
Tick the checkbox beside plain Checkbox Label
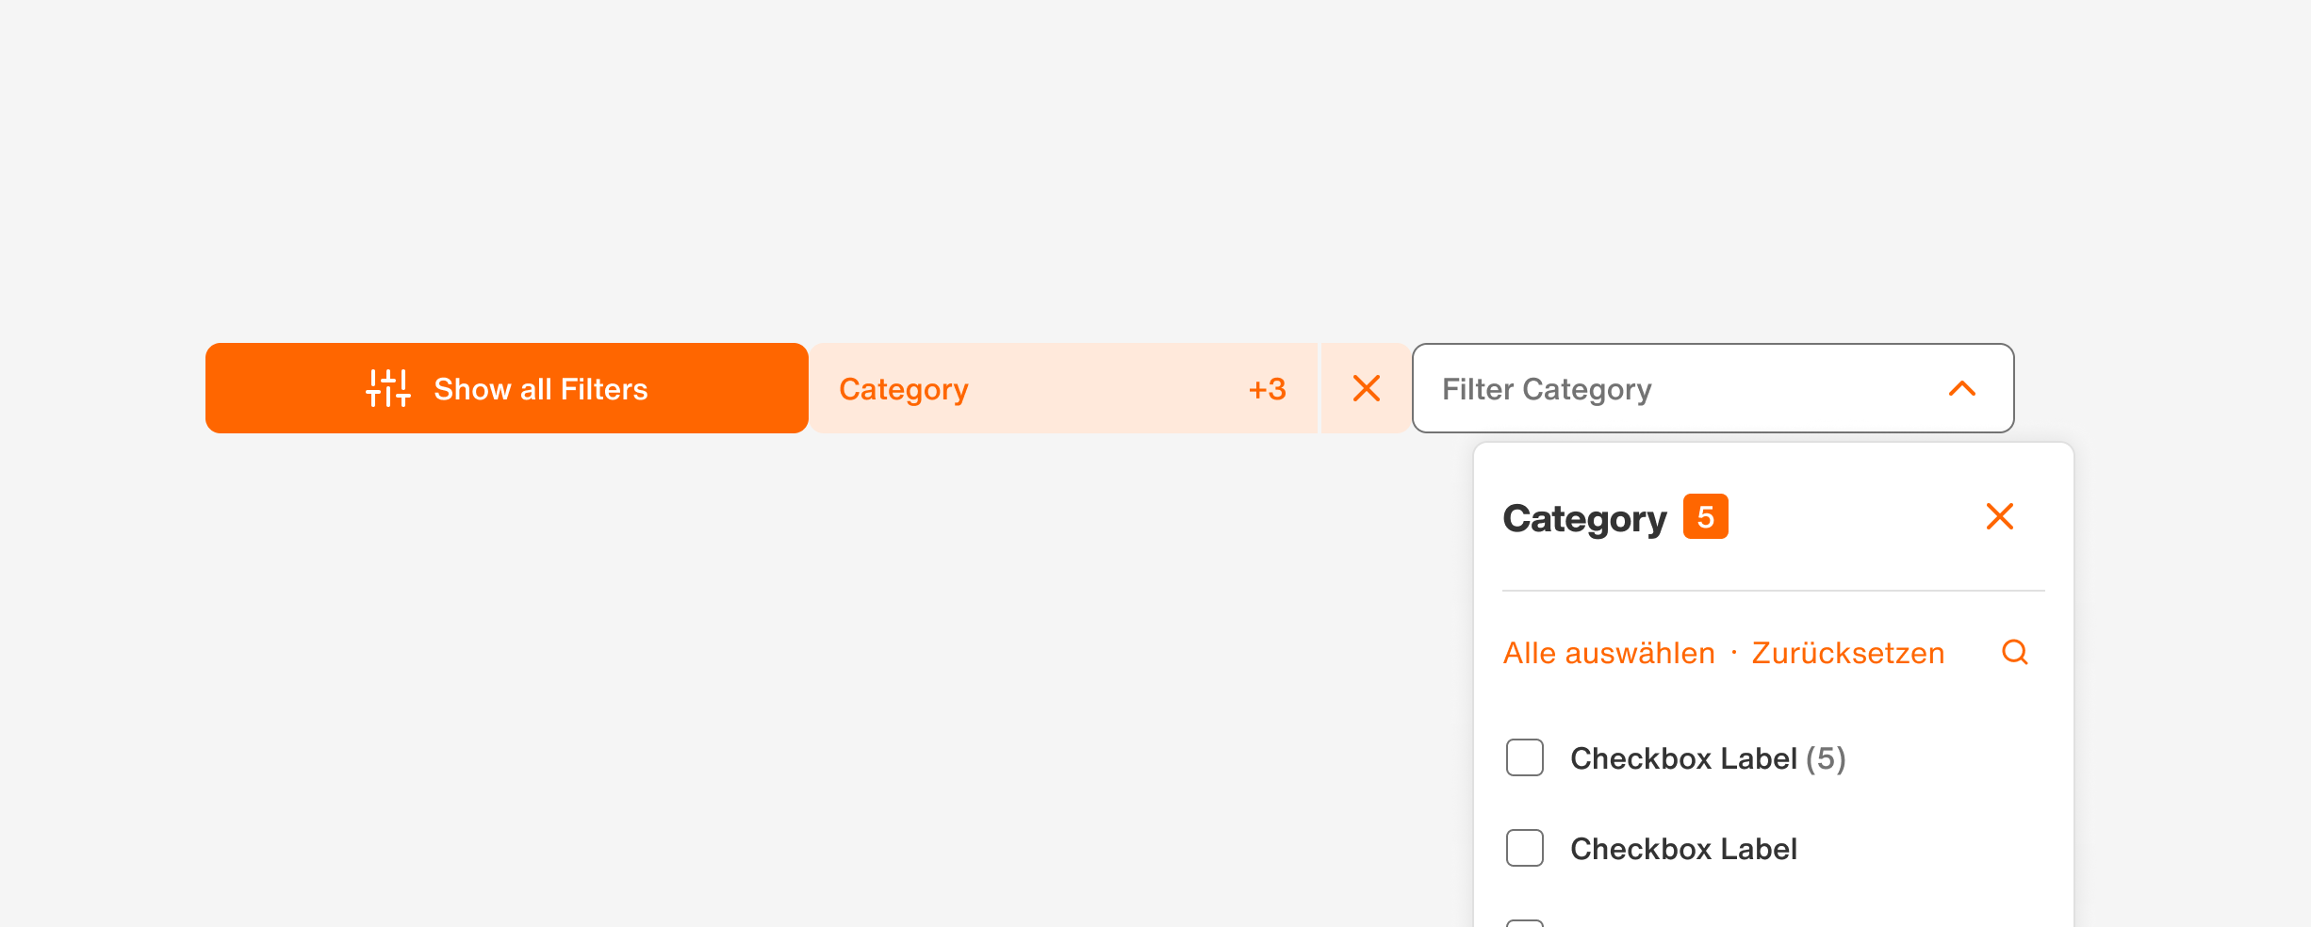1524,848
